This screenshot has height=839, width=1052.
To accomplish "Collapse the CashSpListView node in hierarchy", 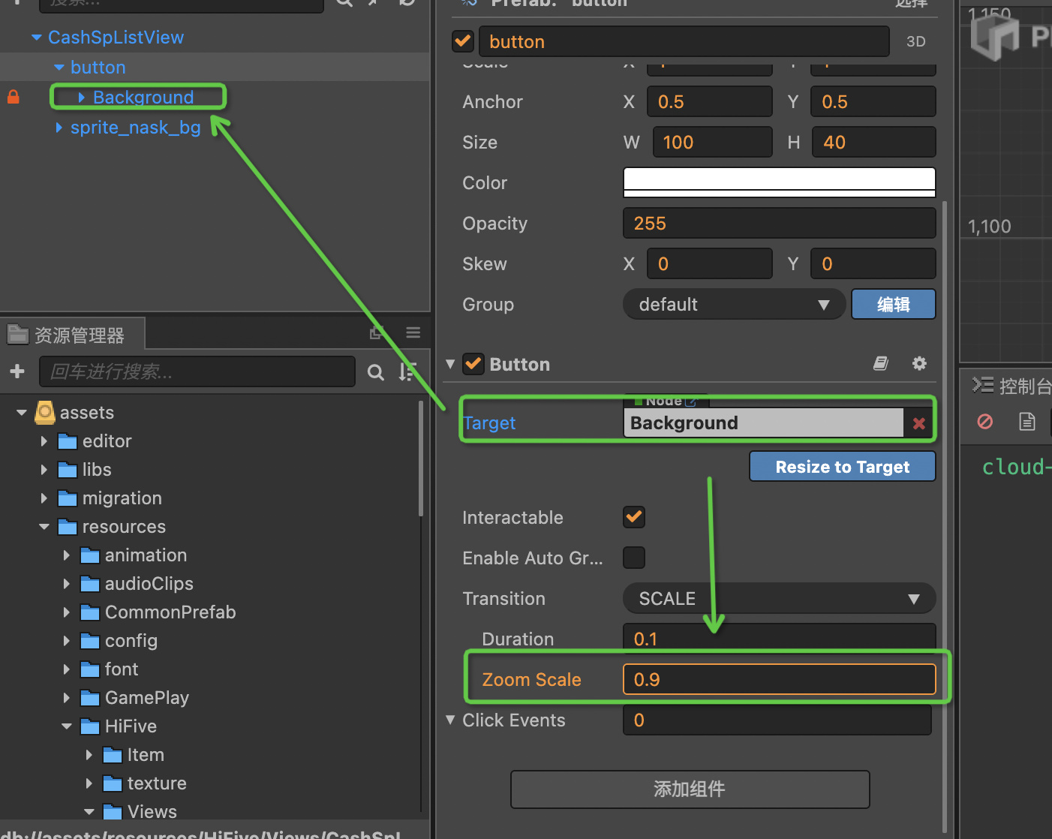I will 36,38.
